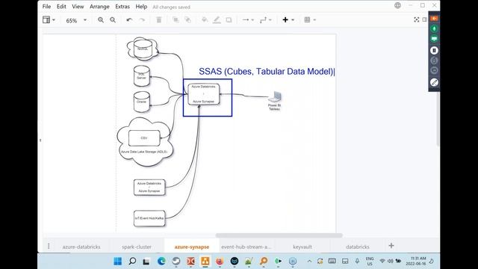
Task: Click the Zoom In magnifier icon
Action: click(101, 20)
